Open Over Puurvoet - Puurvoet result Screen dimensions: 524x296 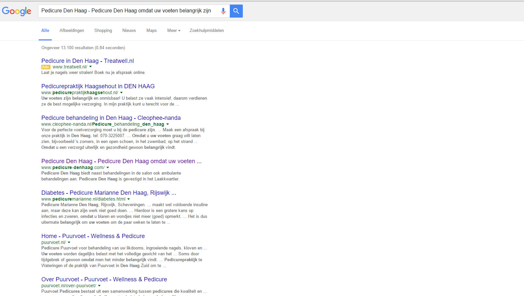tap(104, 279)
